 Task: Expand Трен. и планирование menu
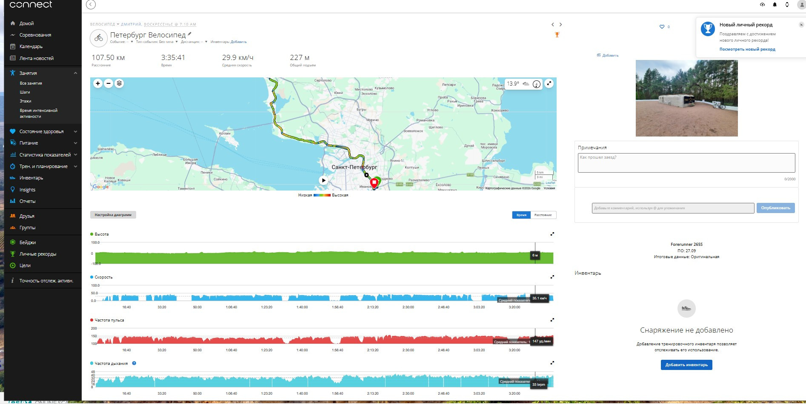[75, 166]
